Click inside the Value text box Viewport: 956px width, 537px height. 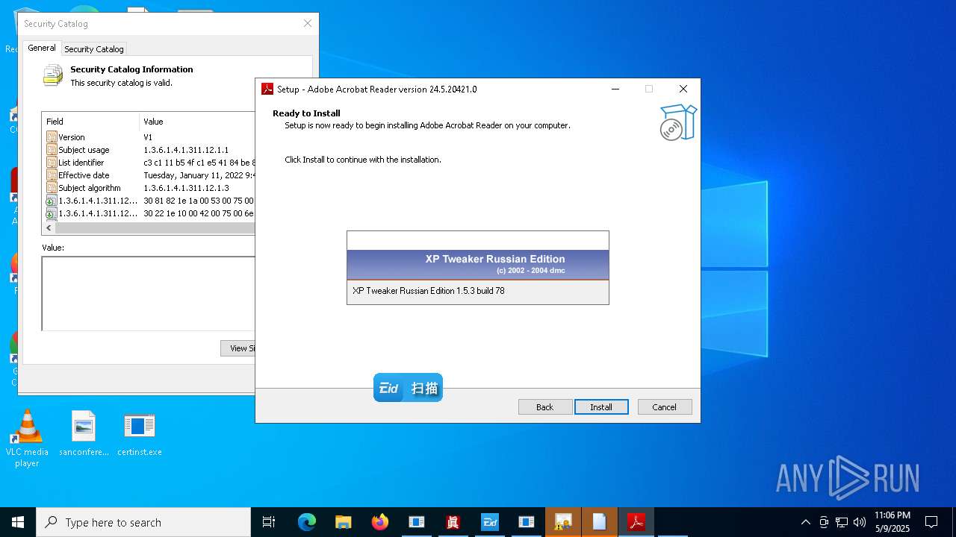[148, 293]
